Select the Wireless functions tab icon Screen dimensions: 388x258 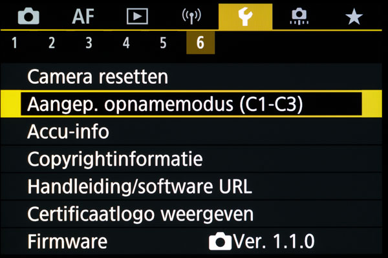coord(191,17)
